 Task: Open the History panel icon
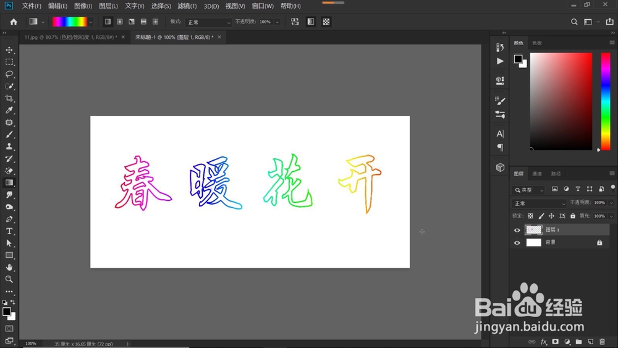[500, 47]
